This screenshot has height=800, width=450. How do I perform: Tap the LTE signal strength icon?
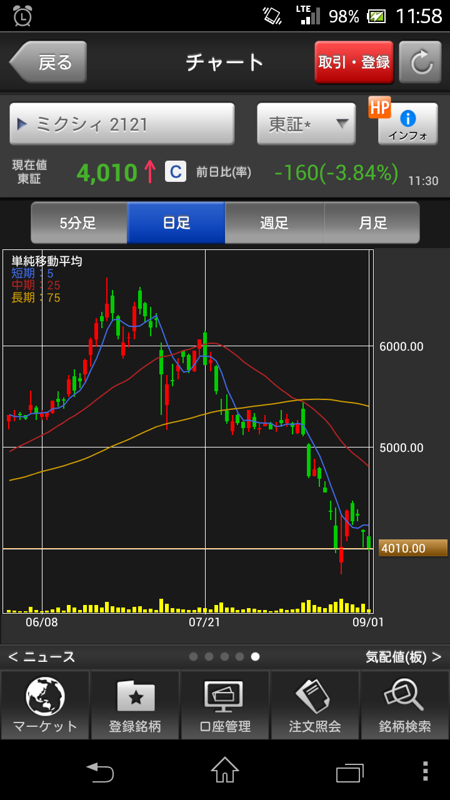click(x=307, y=15)
